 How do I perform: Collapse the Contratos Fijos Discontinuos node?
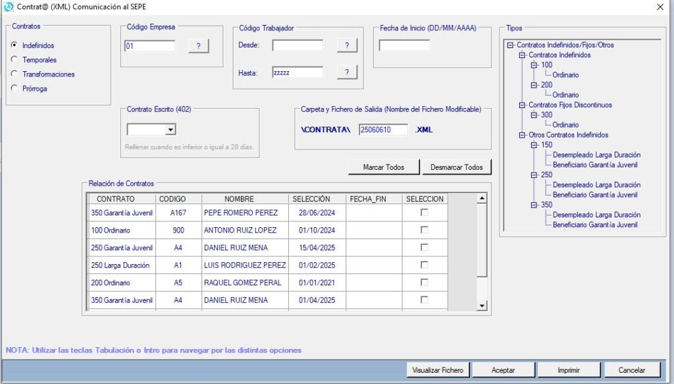click(522, 105)
